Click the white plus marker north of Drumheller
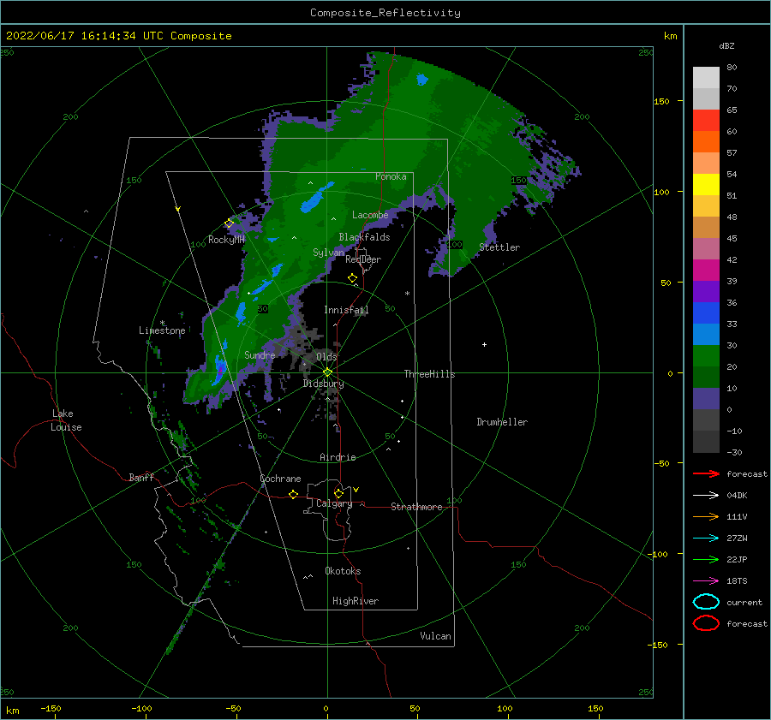Viewport: 771px width, 720px height. [484, 344]
